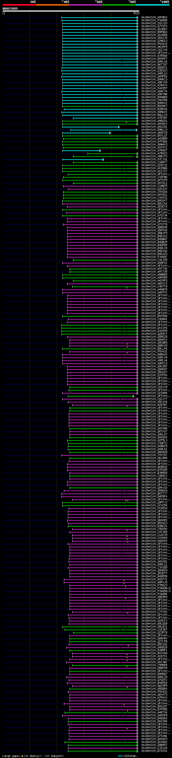Select hit label UniRef100_Q7Y1F0
Viewport: 172px width, 758px height.
point(154,26)
